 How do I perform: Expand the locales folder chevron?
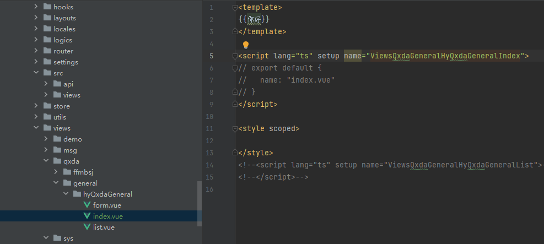pos(36,29)
